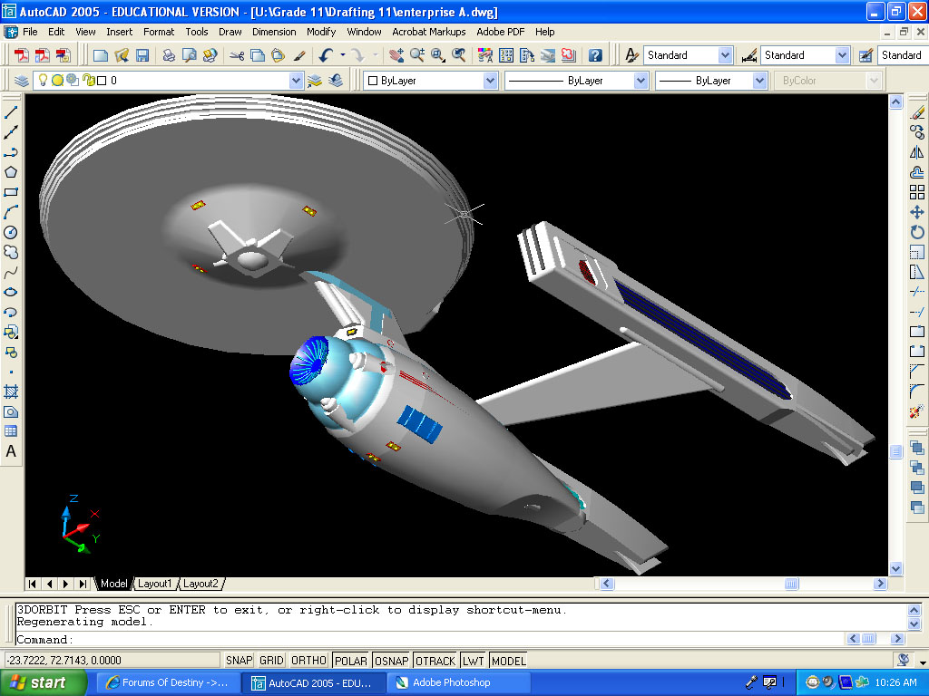The width and height of the screenshot is (929, 696).
Task: Click the Windows start button
Action: click(x=43, y=682)
